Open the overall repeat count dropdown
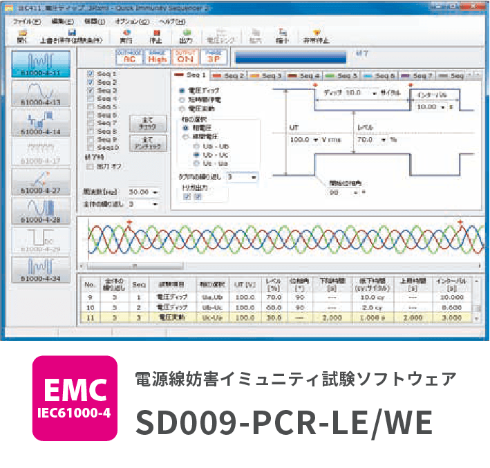The height and width of the screenshot is (468, 490). [x=156, y=204]
